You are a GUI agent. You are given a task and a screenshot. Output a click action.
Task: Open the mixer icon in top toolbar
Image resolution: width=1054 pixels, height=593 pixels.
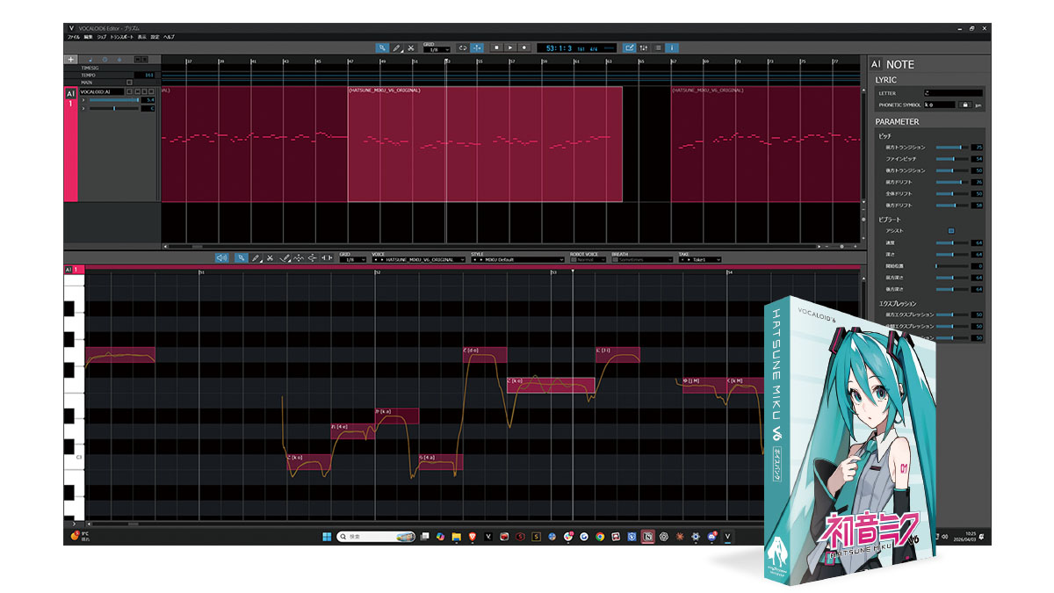click(644, 48)
